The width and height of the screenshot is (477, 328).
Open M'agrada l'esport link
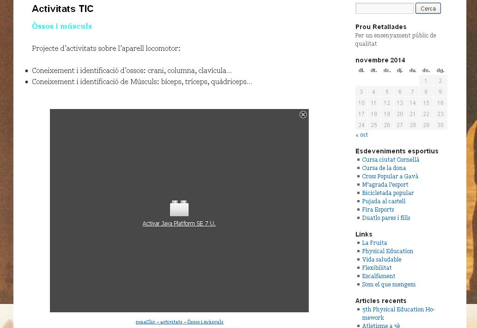tap(385, 185)
